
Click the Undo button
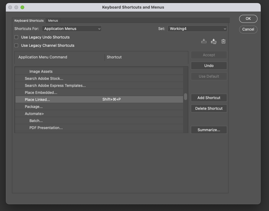pos(209,65)
